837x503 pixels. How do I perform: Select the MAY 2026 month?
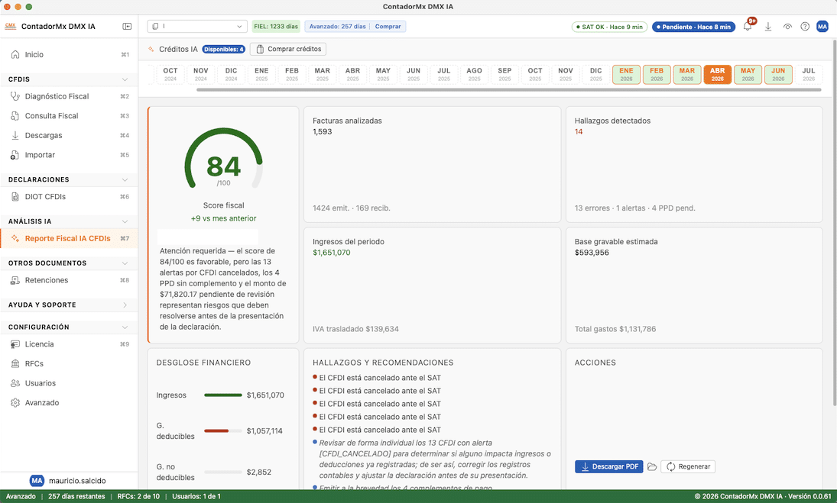tap(748, 75)
